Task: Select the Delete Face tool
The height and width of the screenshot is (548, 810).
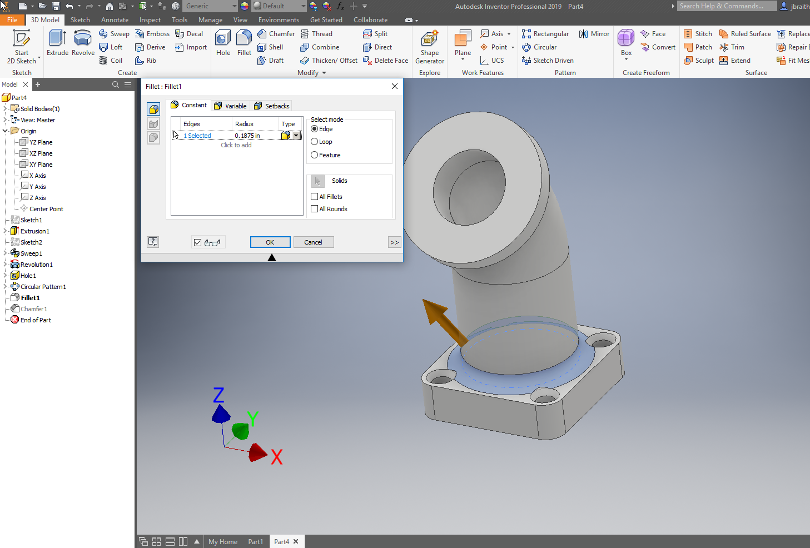Action: coord(385,61)
